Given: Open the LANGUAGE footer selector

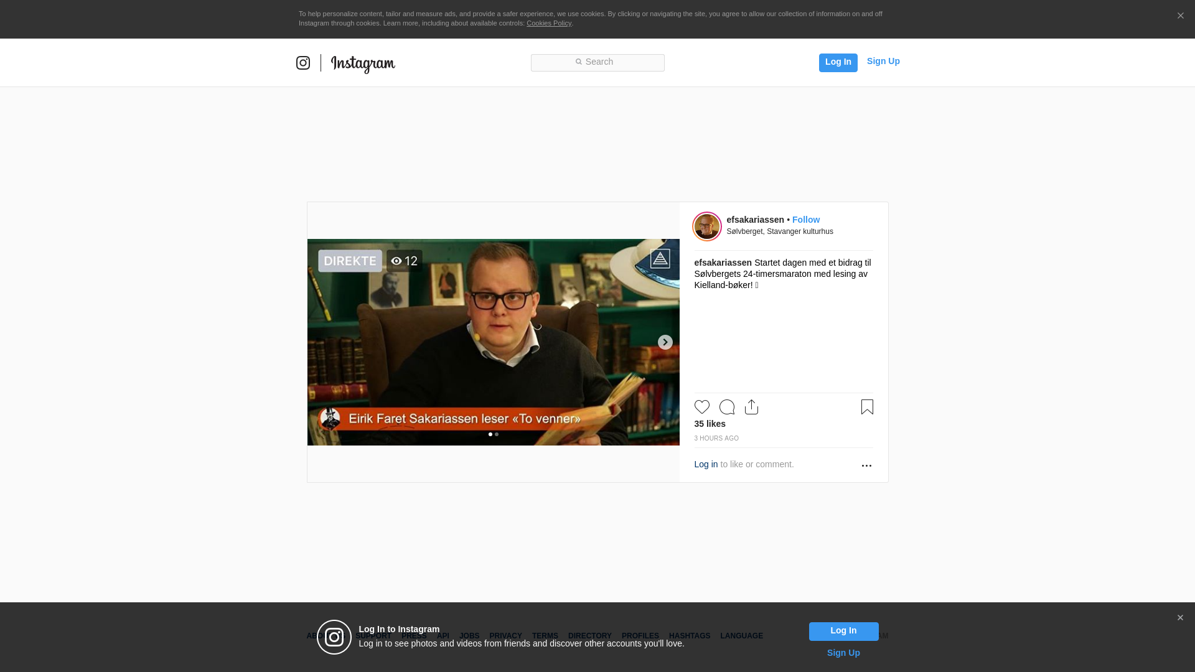Looking at the screenshot, I should click(741, 636).
